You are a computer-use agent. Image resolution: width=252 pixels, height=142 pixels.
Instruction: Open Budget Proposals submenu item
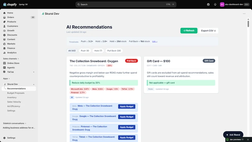pyautogui.click(x=16, y=93)
